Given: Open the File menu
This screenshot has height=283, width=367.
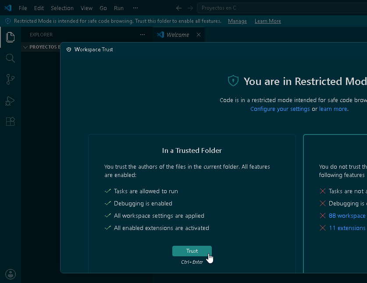Looking at the screenshot, I should coord(23,8).
